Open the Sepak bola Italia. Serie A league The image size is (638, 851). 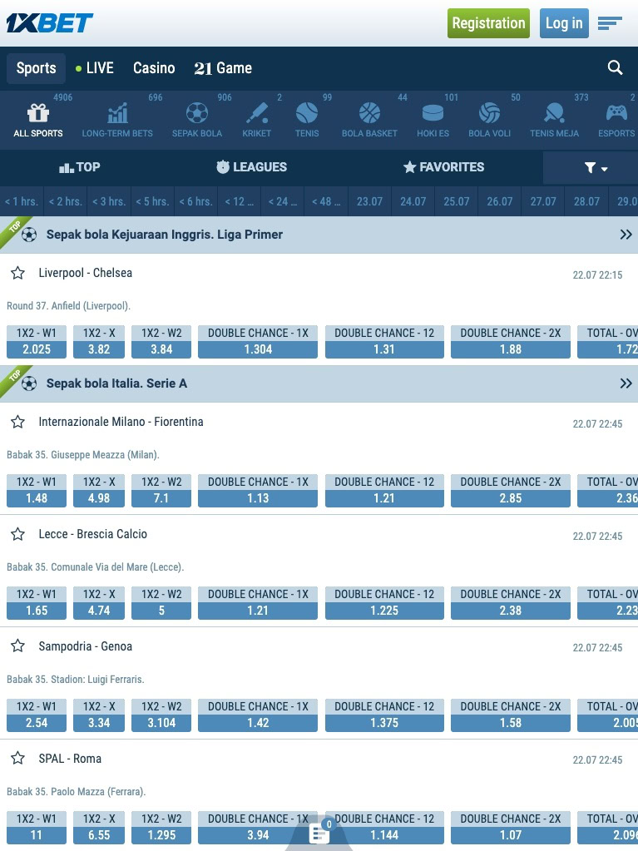pos(116,383)
